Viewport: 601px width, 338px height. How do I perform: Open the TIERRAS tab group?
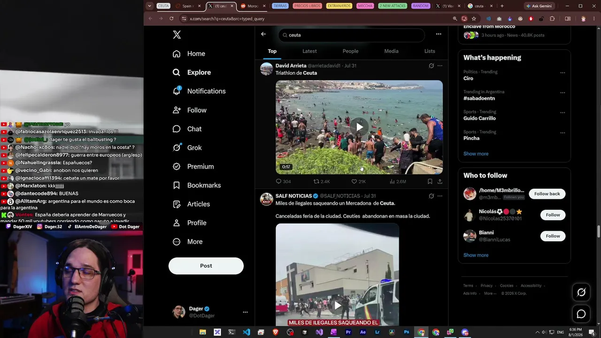point(280,6)
